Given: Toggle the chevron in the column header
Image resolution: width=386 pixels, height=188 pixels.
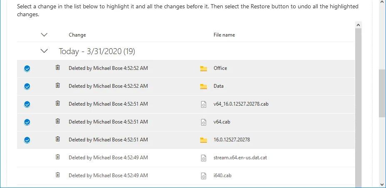Looking at the screenshot, I should click(44, 35).
